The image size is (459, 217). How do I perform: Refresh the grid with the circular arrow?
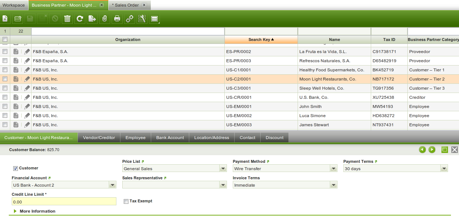coord(79,19)
